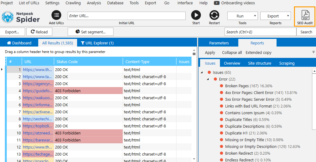Switch to the Overview sub-tab
The image size is (316, 162).
tap(232, 63)
